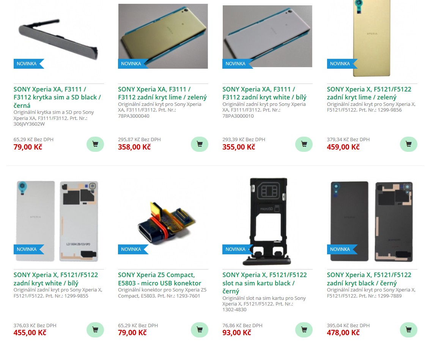The image size is (439, 342).
Task: Add Z5 Compact USB connector to cart
Action: click(x=200, y=330)
